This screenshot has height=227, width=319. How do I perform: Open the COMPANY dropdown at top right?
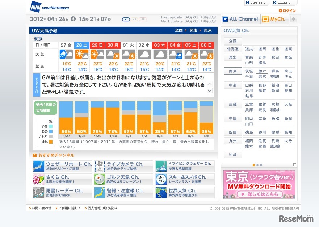(256, 3)
